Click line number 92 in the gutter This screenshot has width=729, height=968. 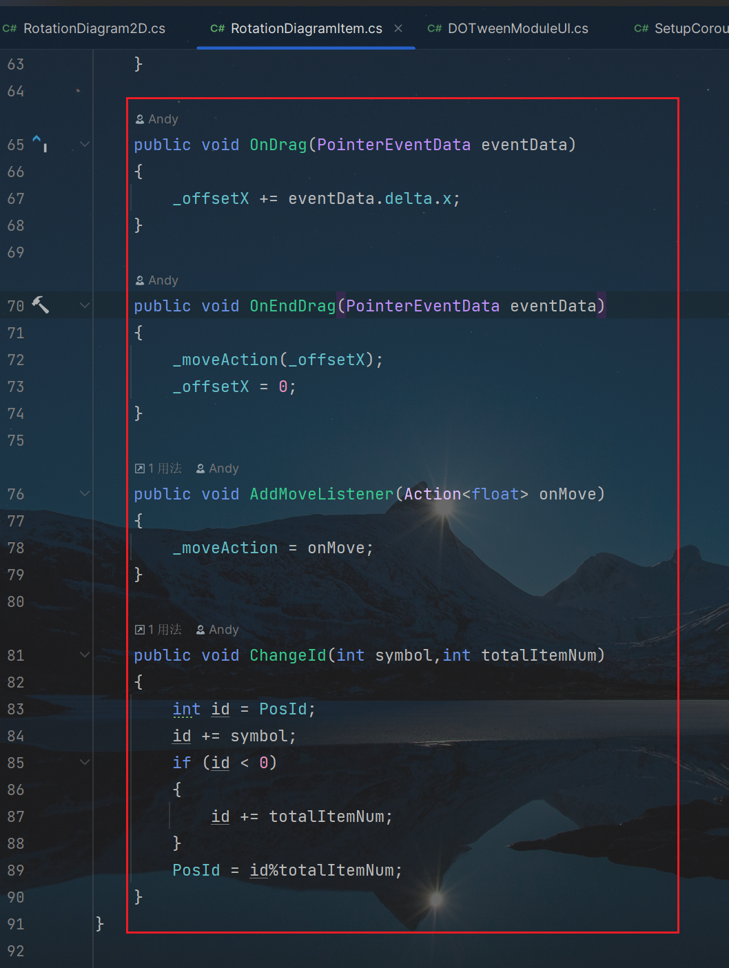[x=16, y=951]
